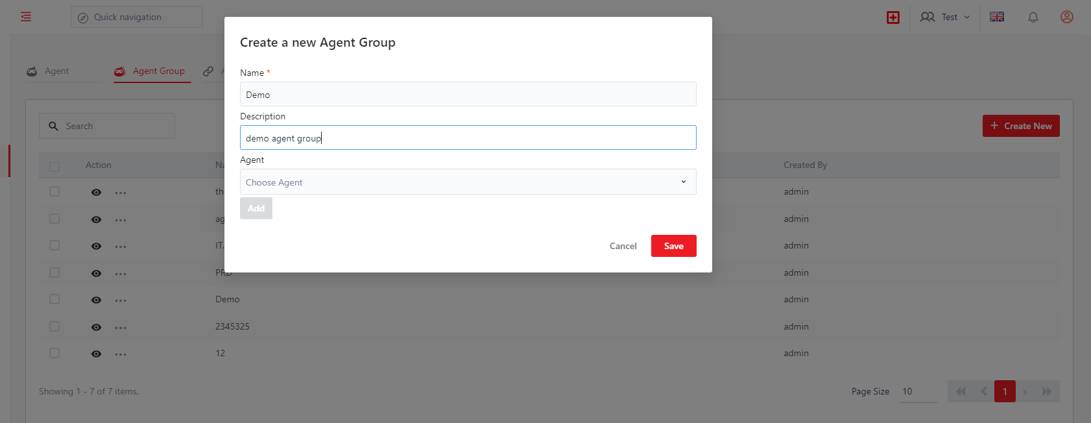Click the eye icon in second row
Viewport: 1091px width, 423px height.
pos(96,220)
